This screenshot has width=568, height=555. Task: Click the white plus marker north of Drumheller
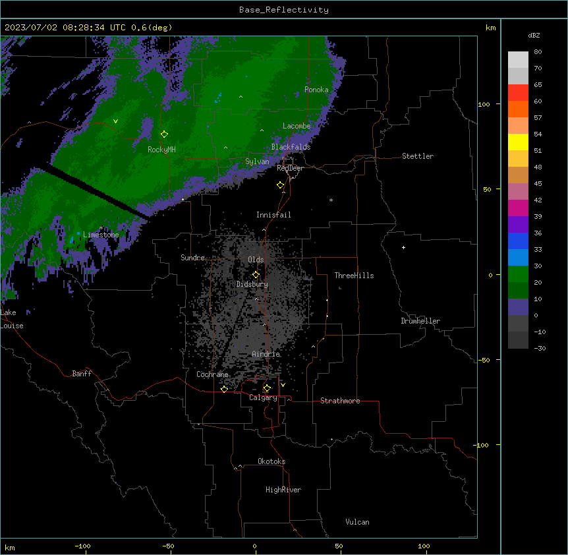[x=403, y=247]
